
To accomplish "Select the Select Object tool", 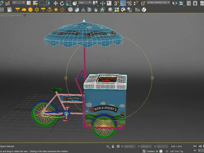I will click(29, 3).
